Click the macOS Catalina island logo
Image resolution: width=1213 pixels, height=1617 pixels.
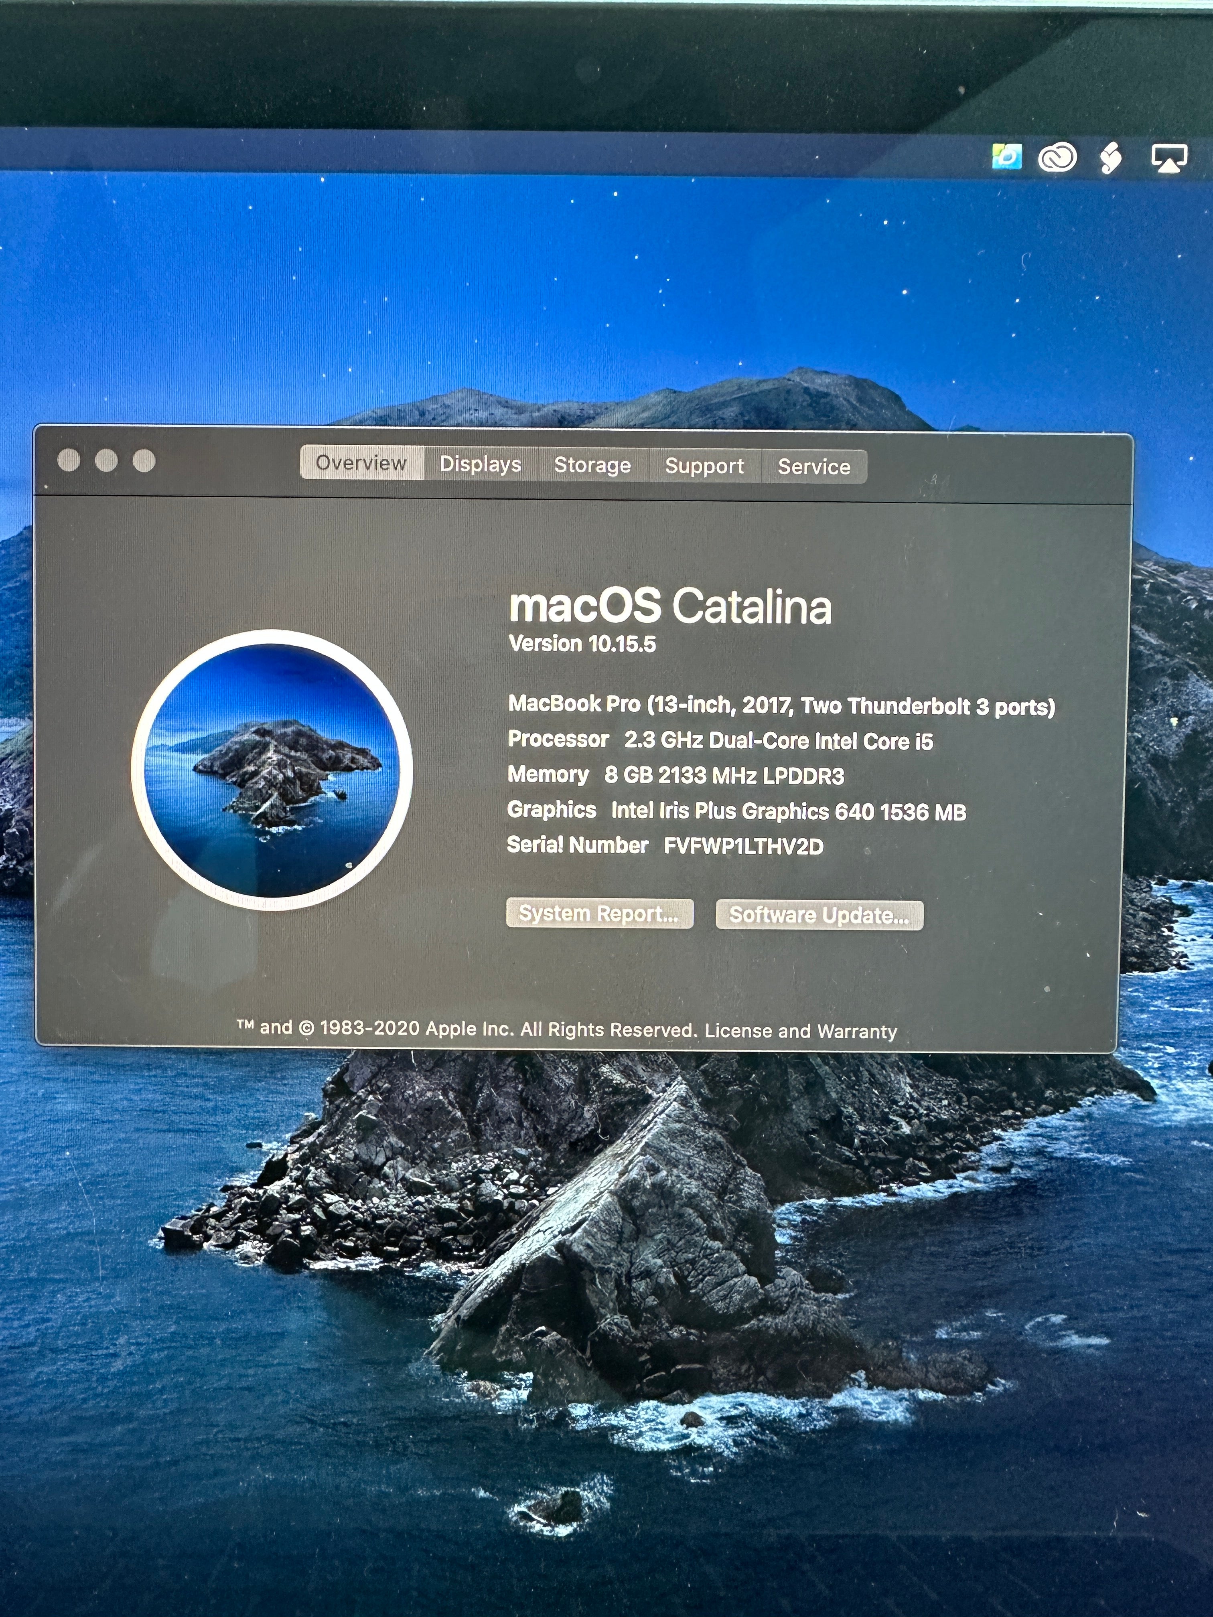coord(272,770)
